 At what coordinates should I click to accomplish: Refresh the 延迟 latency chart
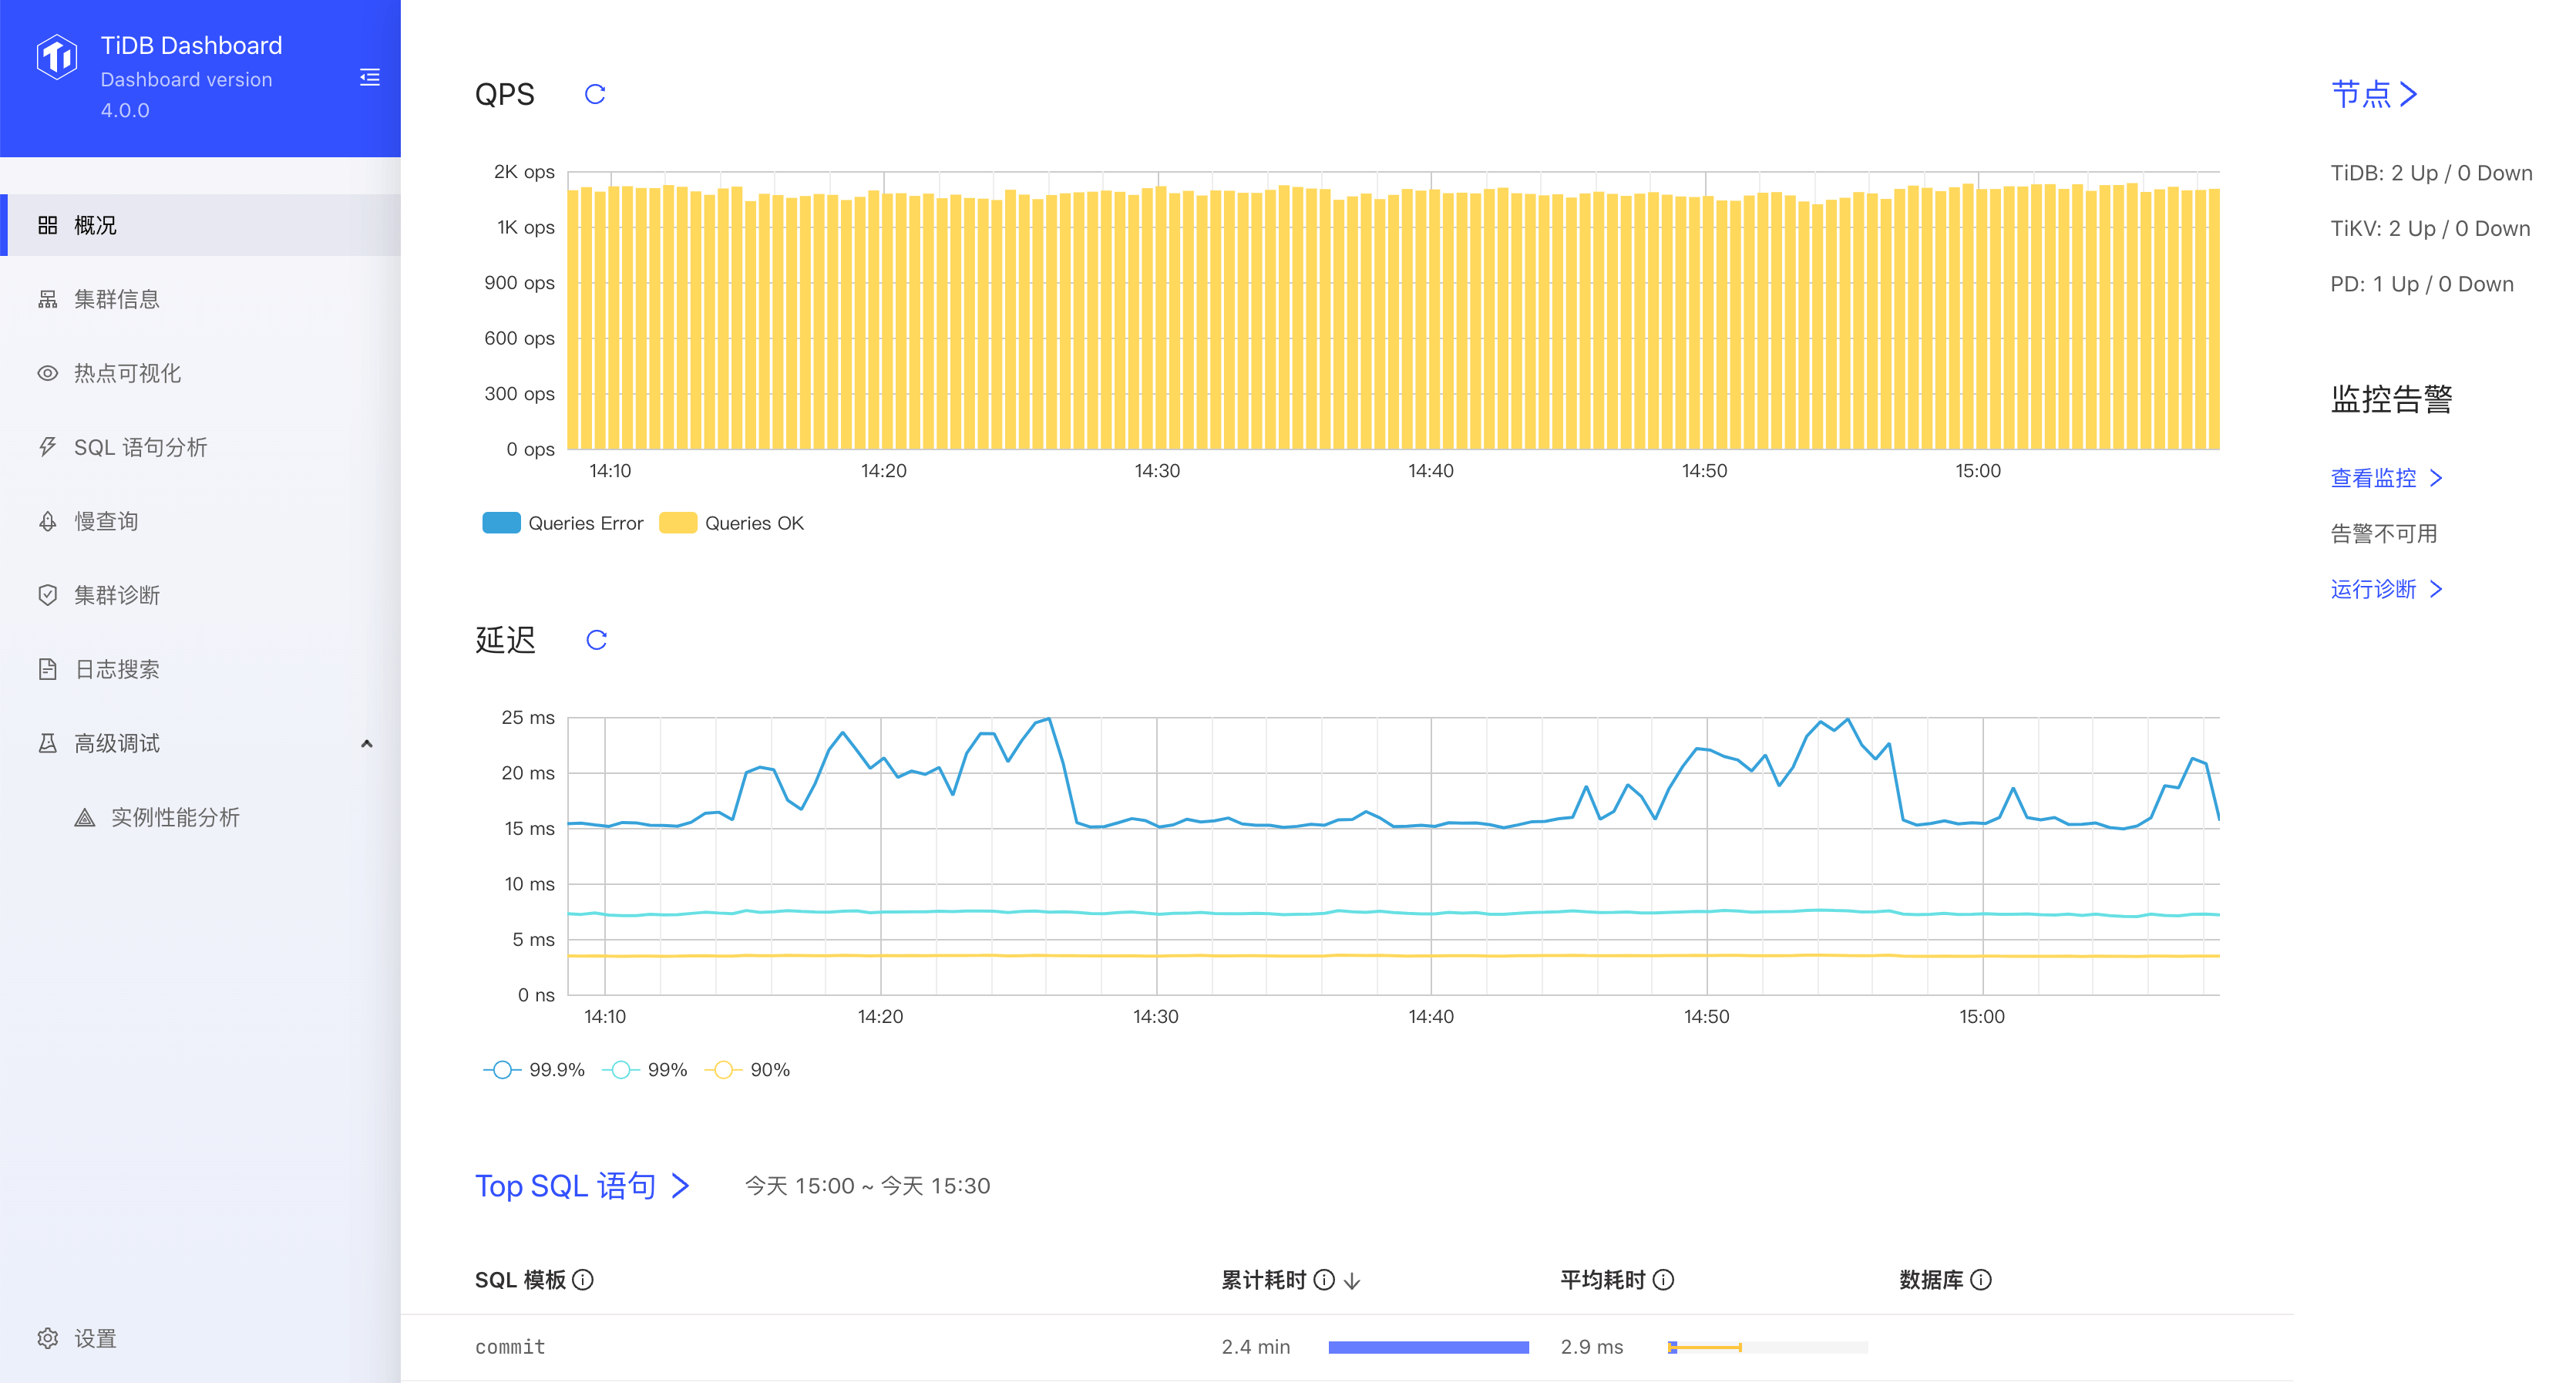pyautogui.click(x=596, y=641)
